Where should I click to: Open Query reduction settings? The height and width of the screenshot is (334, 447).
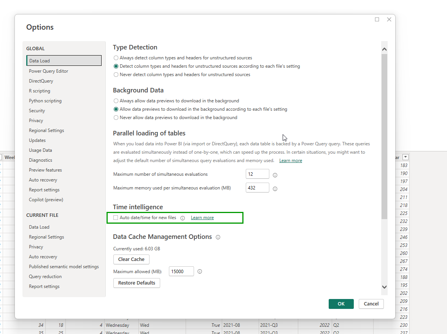point(45,277)
